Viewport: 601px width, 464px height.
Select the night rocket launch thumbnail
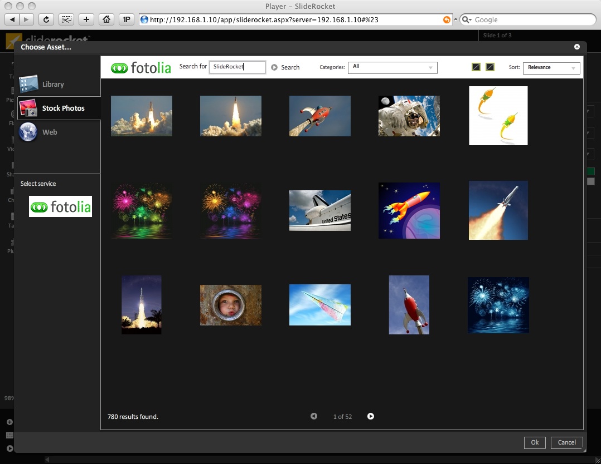[x=142, y=305]
